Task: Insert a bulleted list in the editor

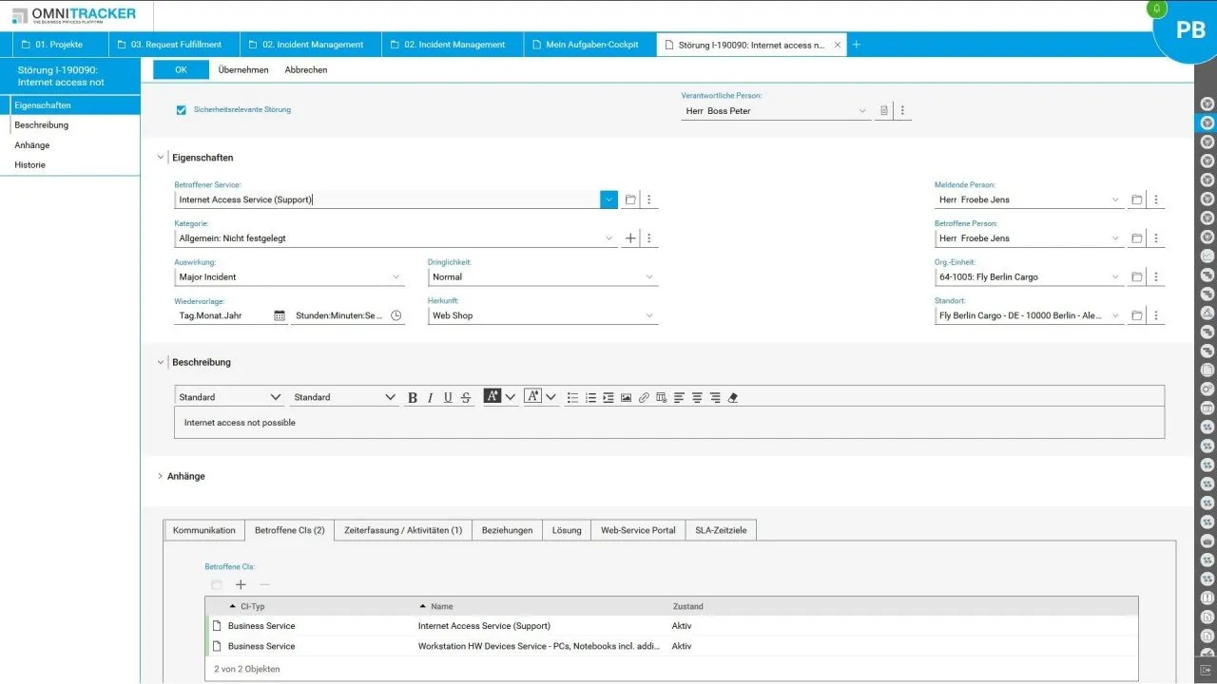Action: [572, 397]
